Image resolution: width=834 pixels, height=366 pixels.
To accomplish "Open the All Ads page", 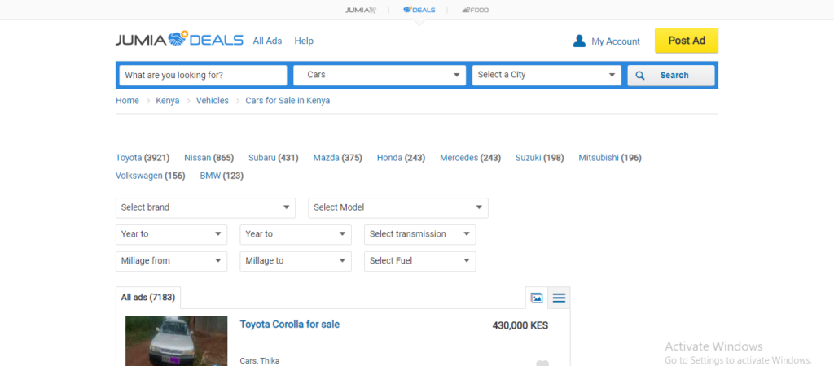I will [x=267, y=41].
